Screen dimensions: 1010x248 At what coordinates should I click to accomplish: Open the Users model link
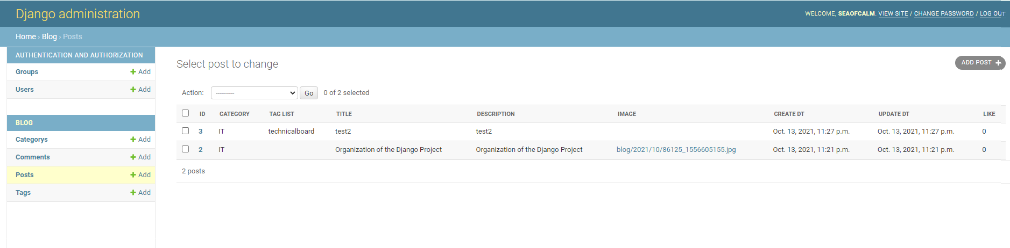pyautogui.click(x=25, y=90)
